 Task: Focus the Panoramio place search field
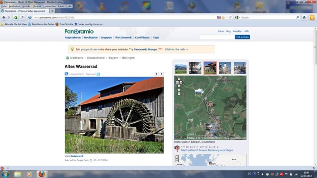click(x=217, y=37)
